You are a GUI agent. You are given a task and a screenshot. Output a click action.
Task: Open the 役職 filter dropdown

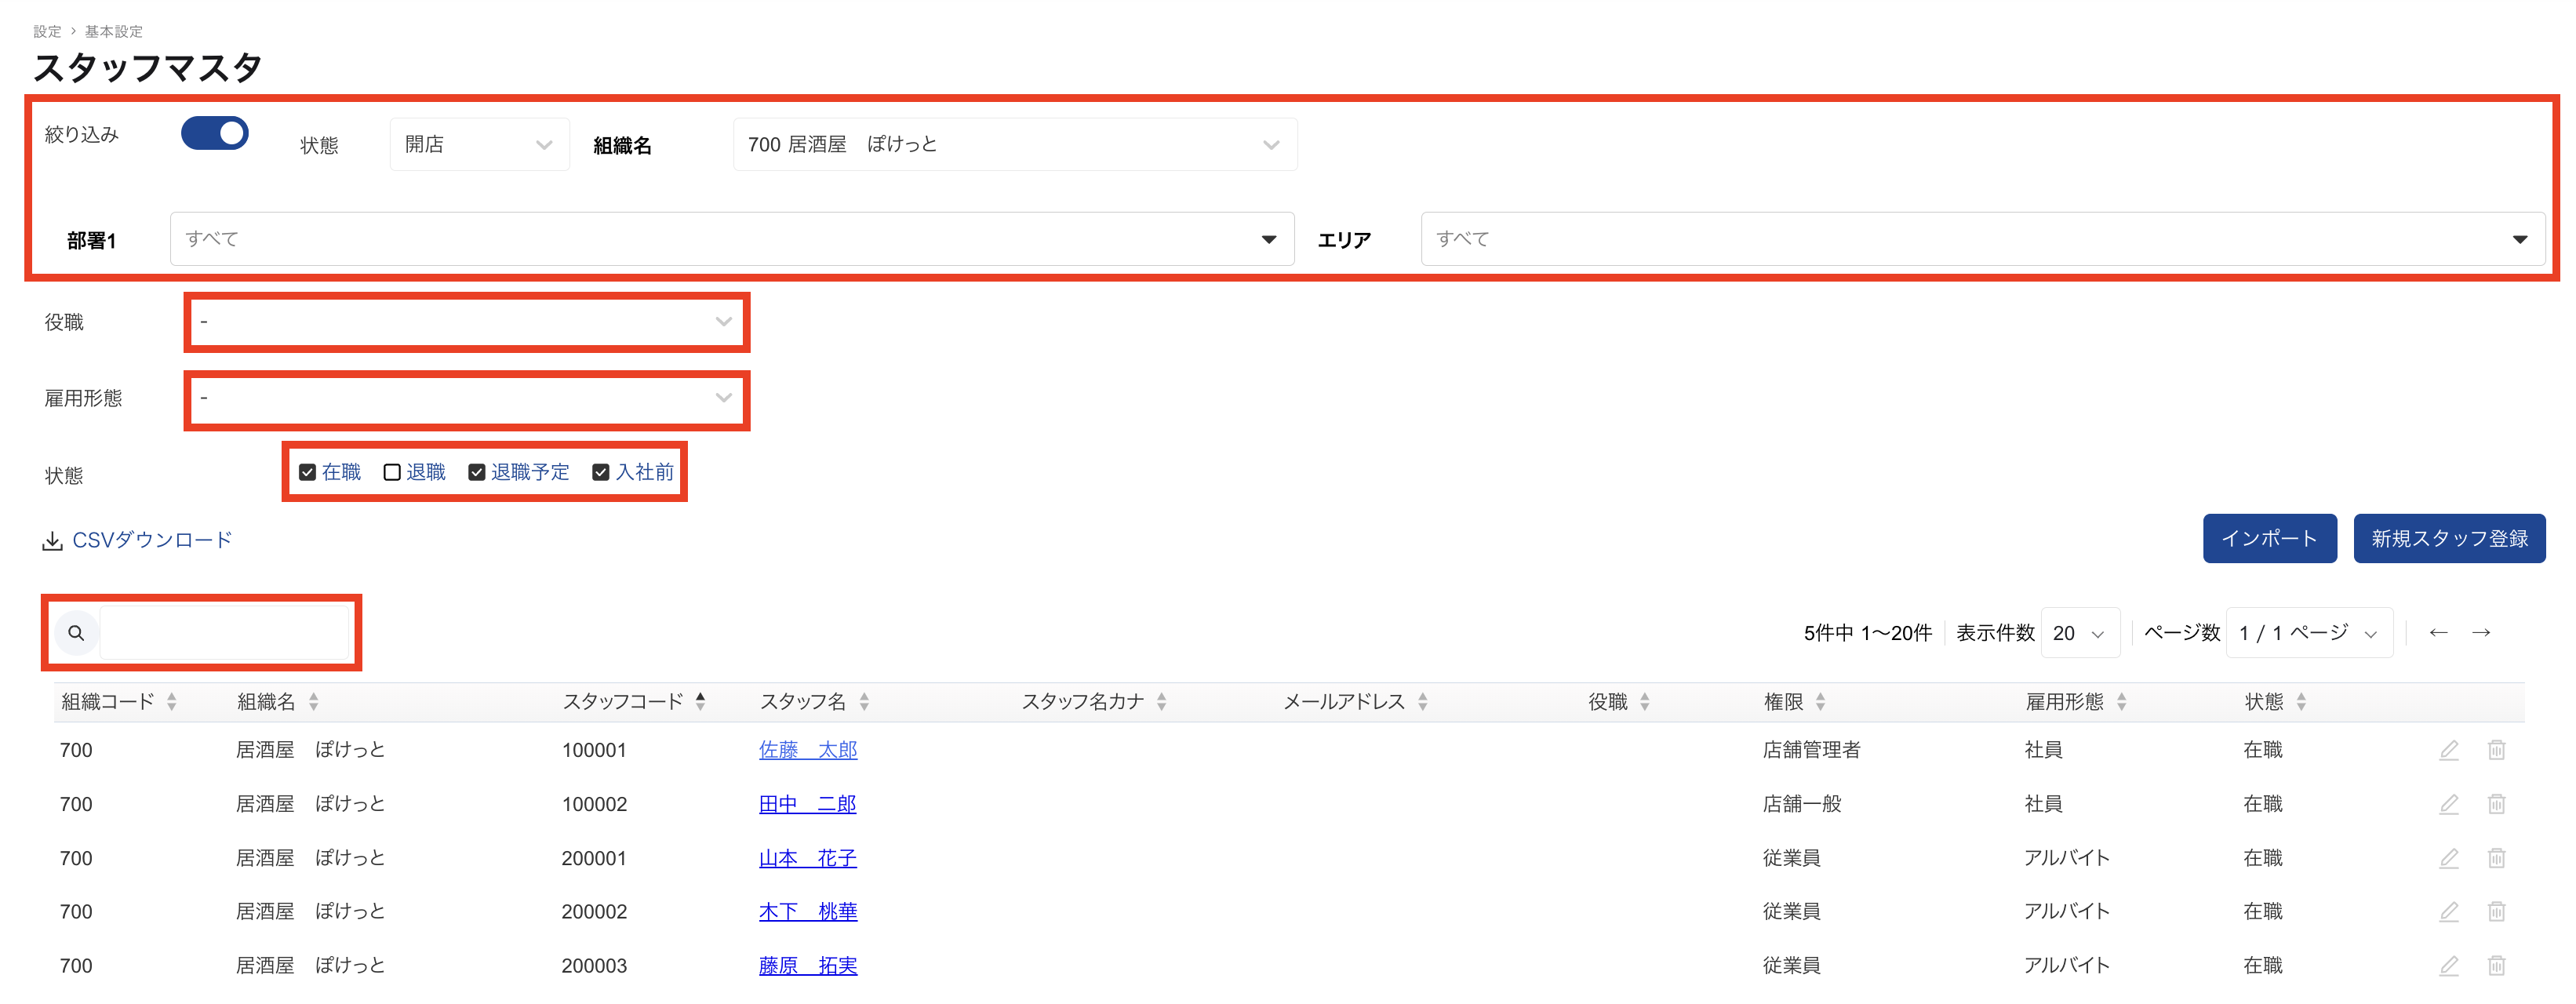click(467, 322)
